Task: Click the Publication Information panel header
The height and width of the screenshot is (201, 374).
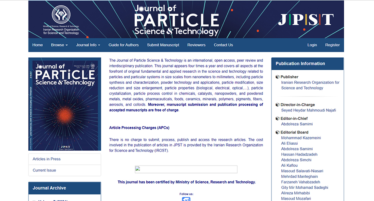Action: pos(307,64)
